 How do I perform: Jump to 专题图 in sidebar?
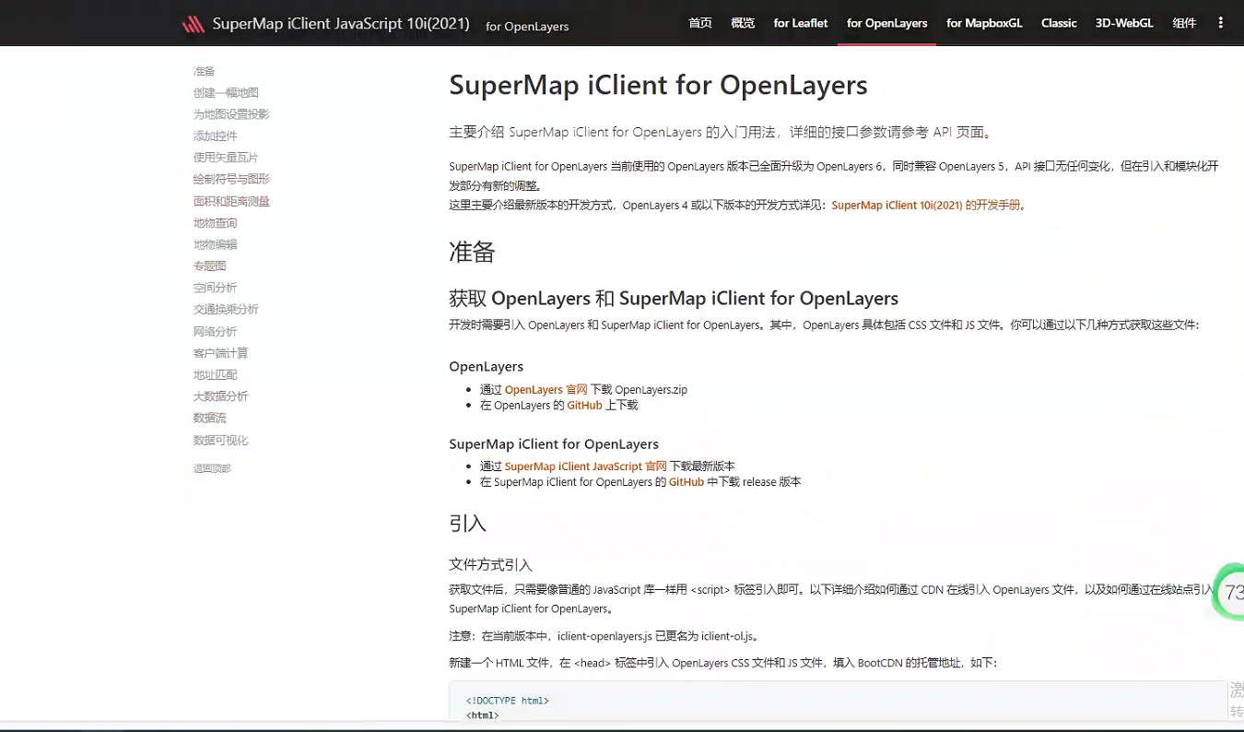(x=210, y=266)
